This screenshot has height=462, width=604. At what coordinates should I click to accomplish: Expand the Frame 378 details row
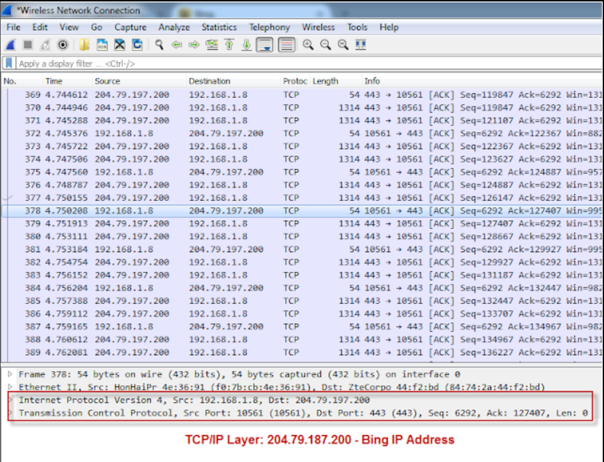(x=10, y=374)
